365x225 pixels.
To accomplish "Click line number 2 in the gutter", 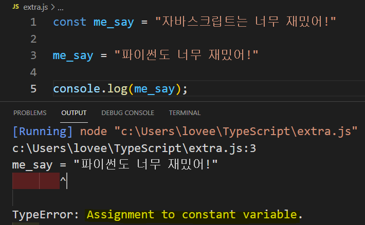I will pos(33,39).
